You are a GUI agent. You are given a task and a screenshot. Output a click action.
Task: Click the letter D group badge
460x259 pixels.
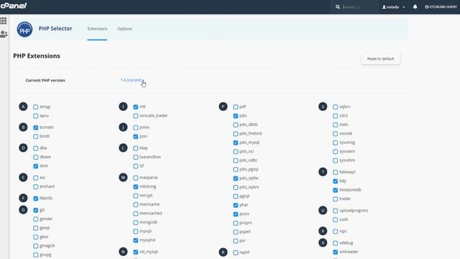tap(23, 147)
